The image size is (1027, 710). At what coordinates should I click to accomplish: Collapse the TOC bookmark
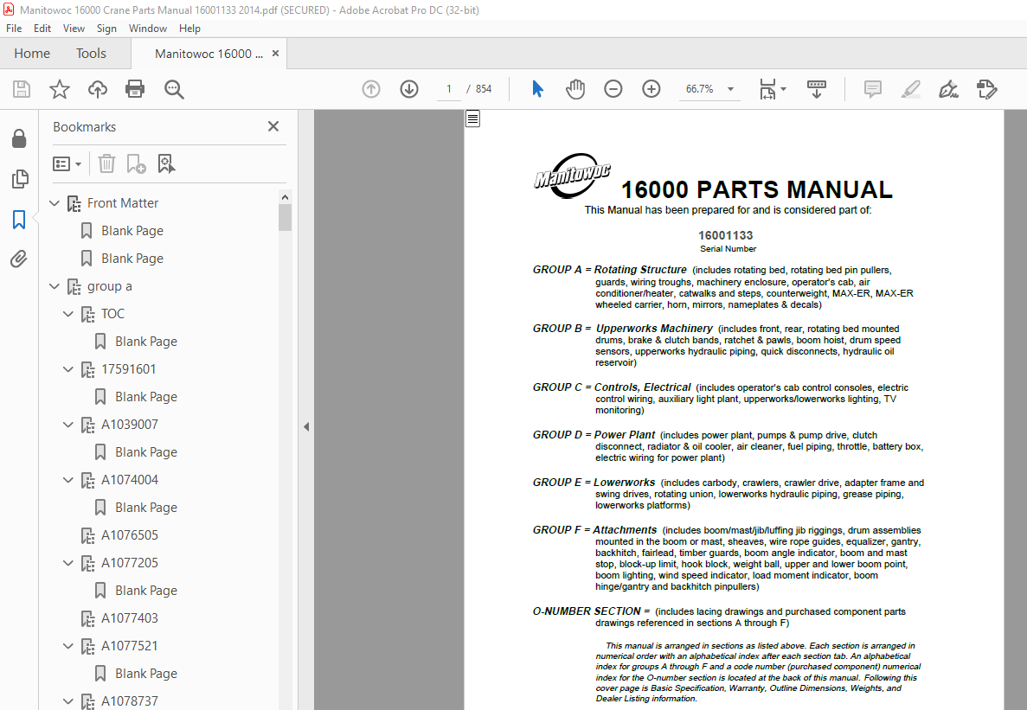click(x=68, y=314)
